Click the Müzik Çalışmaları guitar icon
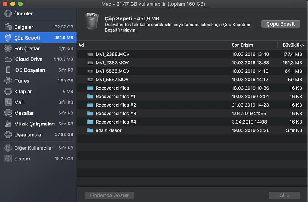This screenshot has height=202, width=308. click(x=8, y=124)
